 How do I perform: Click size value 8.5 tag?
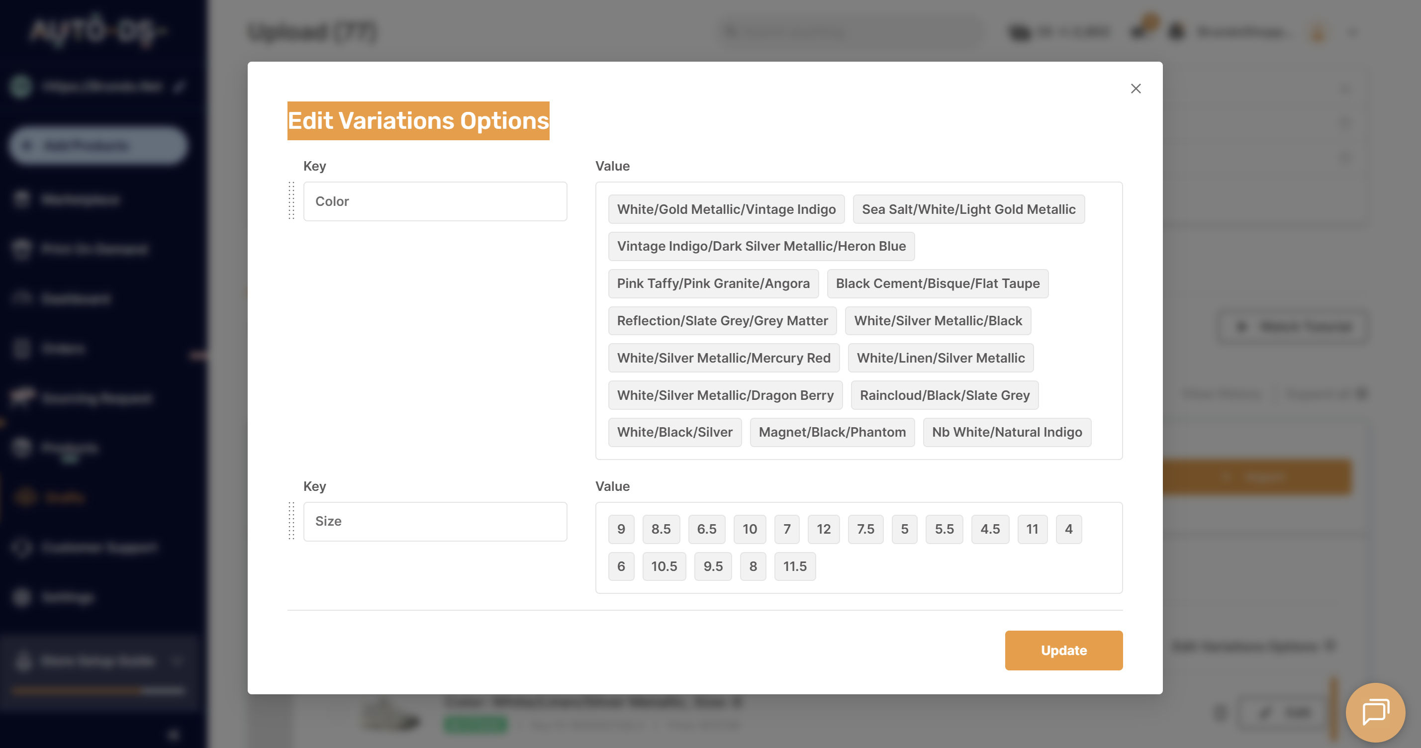coord(661,529)
